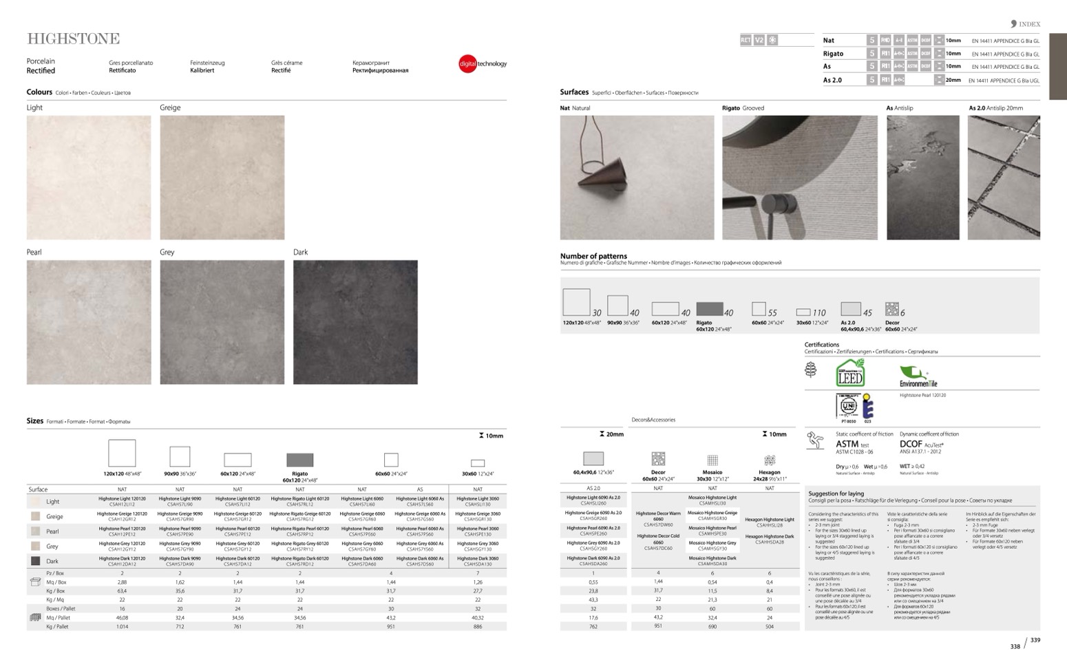The width and height of the screenshot is (1067, 660).
Task: Open the Nat Natural surface photo
Action: [x=637, y=178]
